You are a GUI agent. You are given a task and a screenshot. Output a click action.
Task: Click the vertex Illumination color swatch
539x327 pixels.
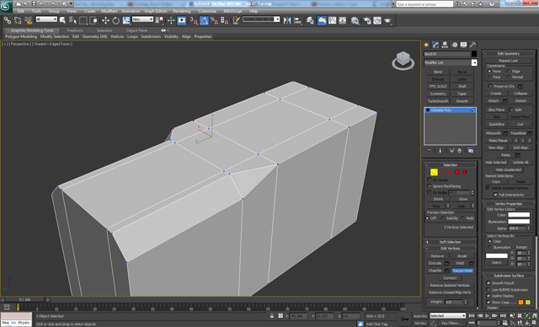519,222
